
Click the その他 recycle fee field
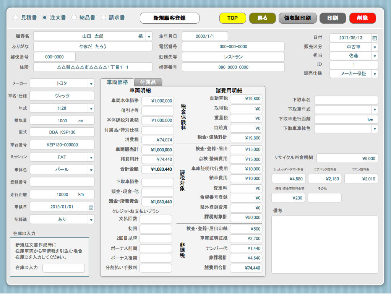point(324,198)
